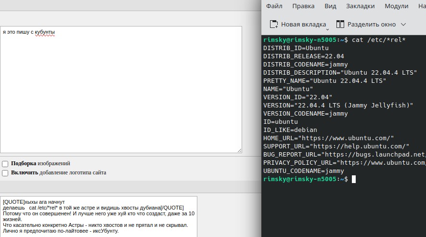Image resolution: width=426 pixels, height=237 pixels.
Task: Open the Закладки menu in Konsole
Action: pos(360,6)
